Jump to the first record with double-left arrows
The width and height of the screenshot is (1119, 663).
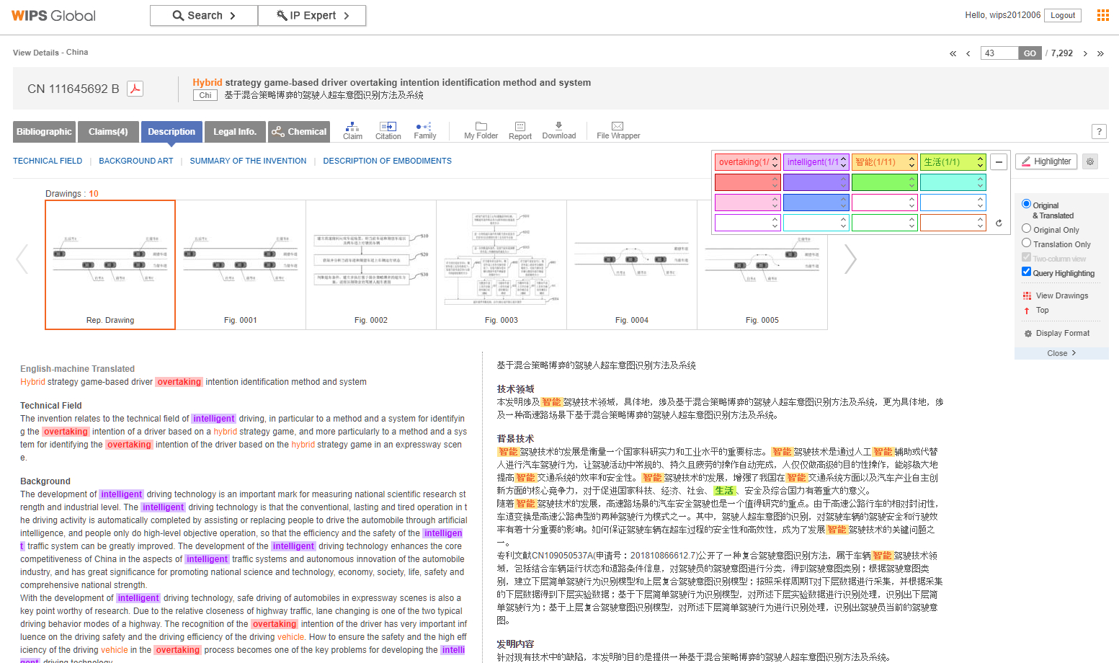[x=953, y=53]
